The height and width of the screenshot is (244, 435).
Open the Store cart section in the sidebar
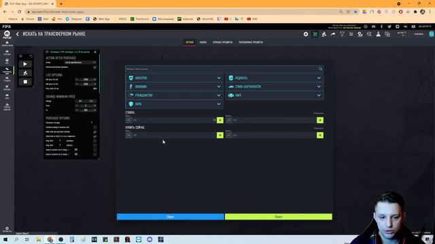(x=7, y=87)
